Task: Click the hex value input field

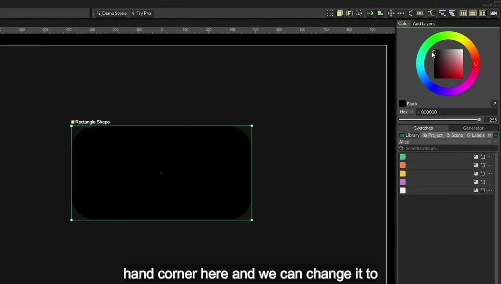Action: point(457,112)
